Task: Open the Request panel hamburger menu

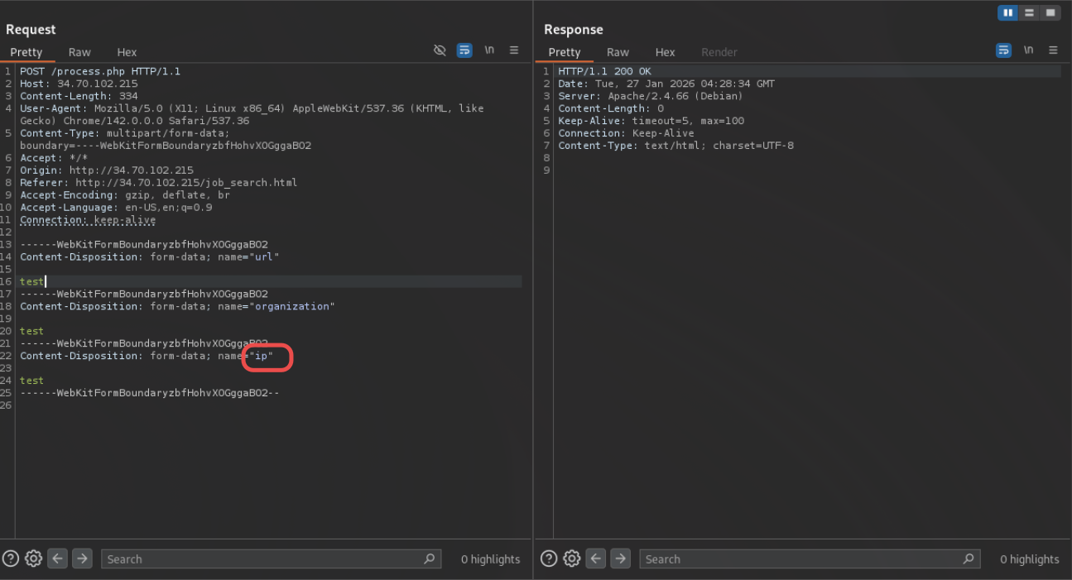Action: pyautogui.click(x=514, y=50)
